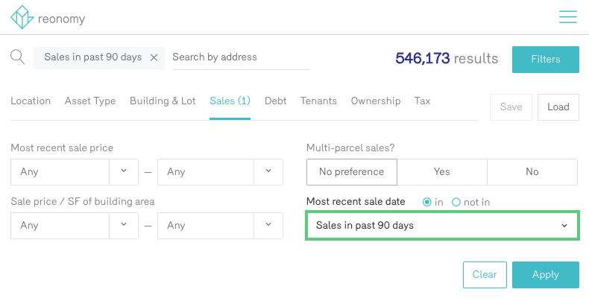
Task: Remove the 'Sales in past 90 days' filter chip
Action: [x=154, y=57]
